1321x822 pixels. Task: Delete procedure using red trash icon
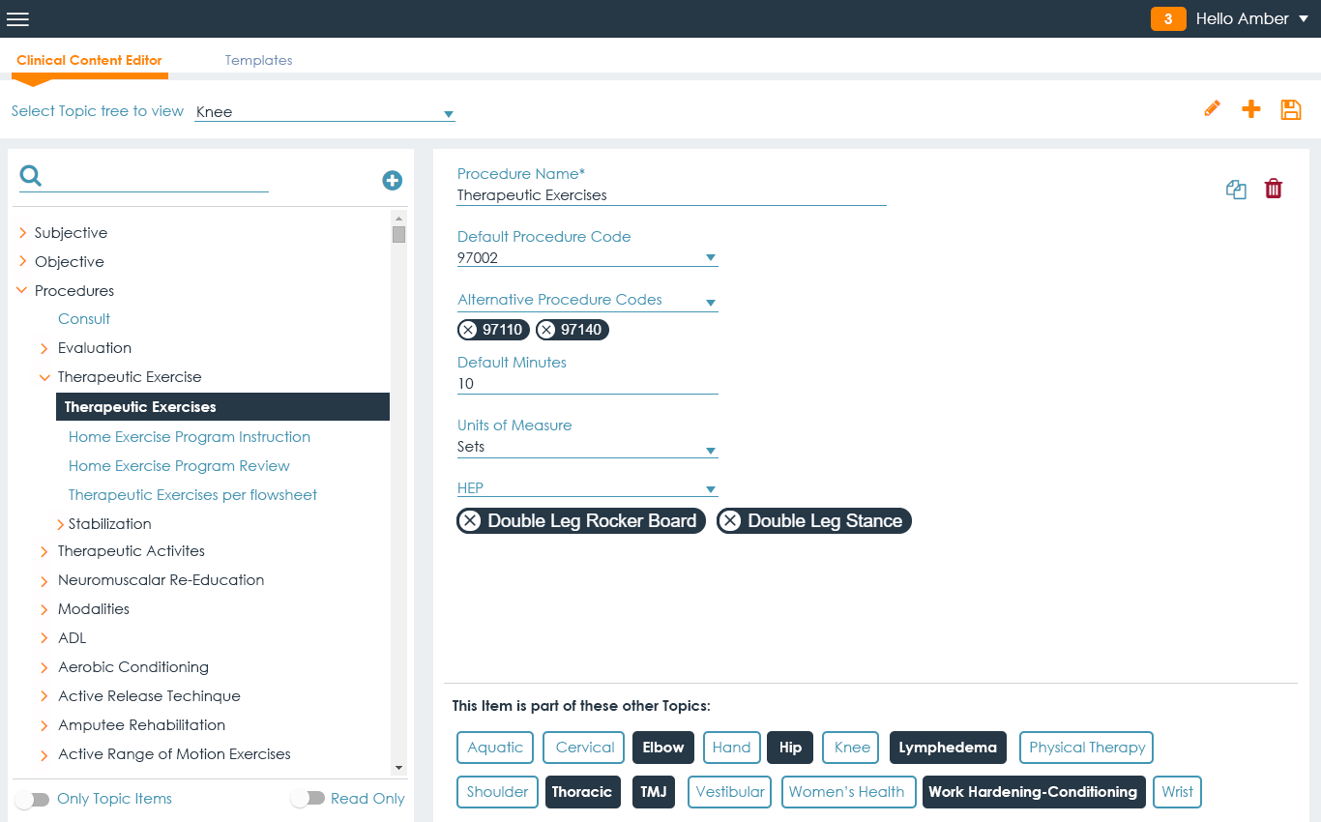coord(1274,189)
